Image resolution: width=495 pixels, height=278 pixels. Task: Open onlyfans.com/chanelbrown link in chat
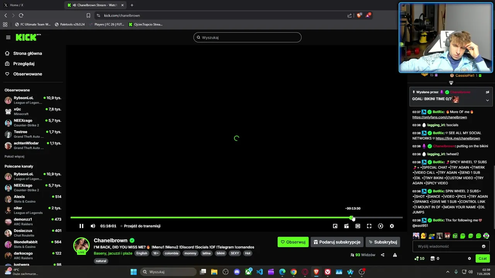point(439,117)
